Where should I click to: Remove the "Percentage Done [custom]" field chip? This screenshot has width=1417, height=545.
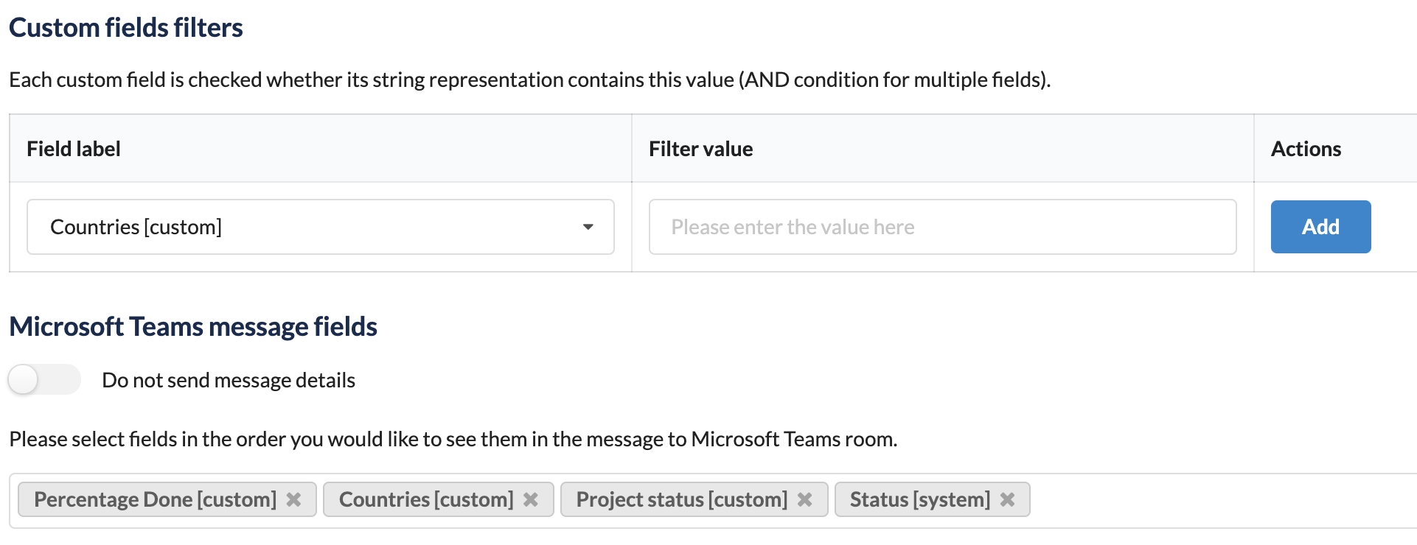(294, 499)
